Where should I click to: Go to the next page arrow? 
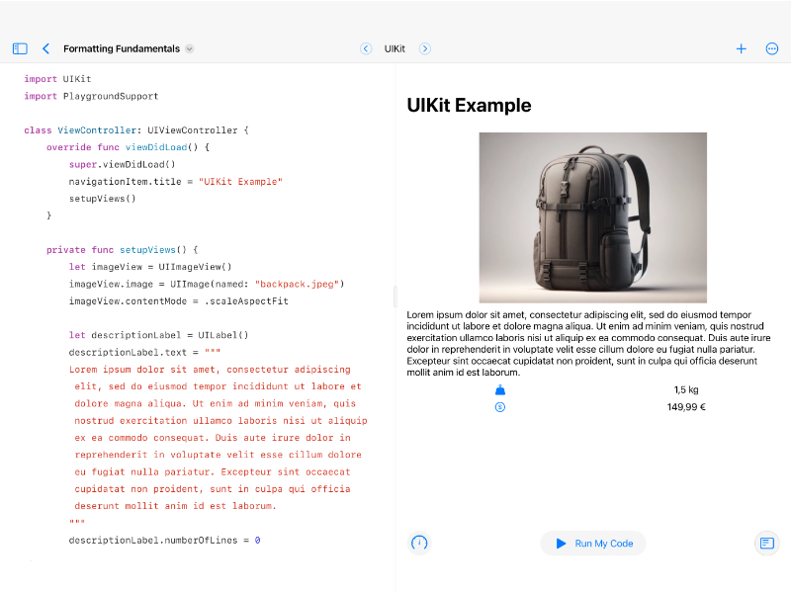tap(425, 48)
